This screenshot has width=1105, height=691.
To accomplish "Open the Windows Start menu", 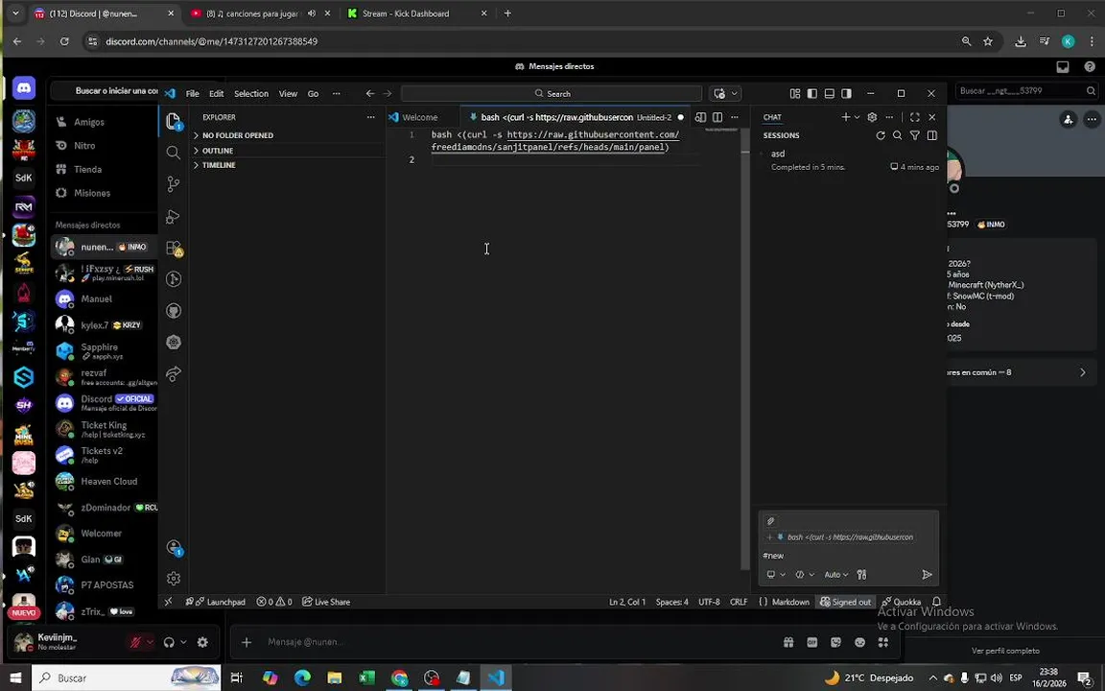I will point(15,678).
